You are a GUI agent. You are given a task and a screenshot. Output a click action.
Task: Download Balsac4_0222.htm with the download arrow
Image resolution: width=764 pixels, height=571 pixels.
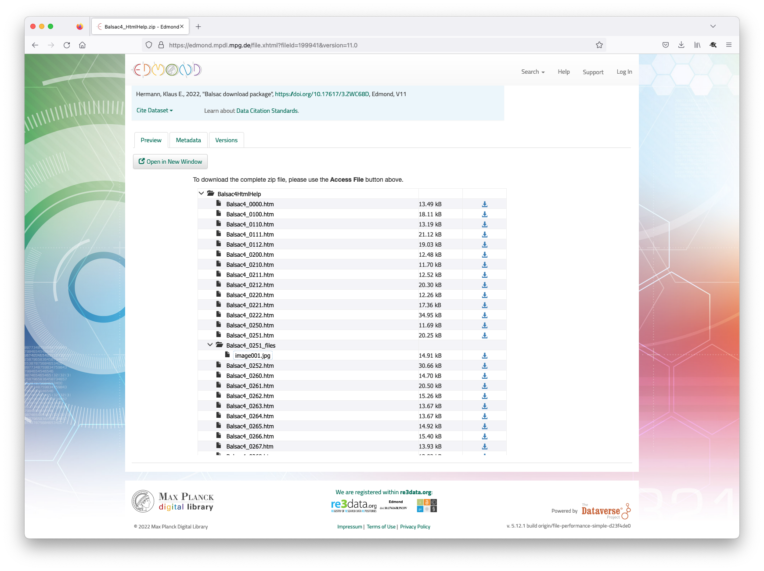pos(484,315)
